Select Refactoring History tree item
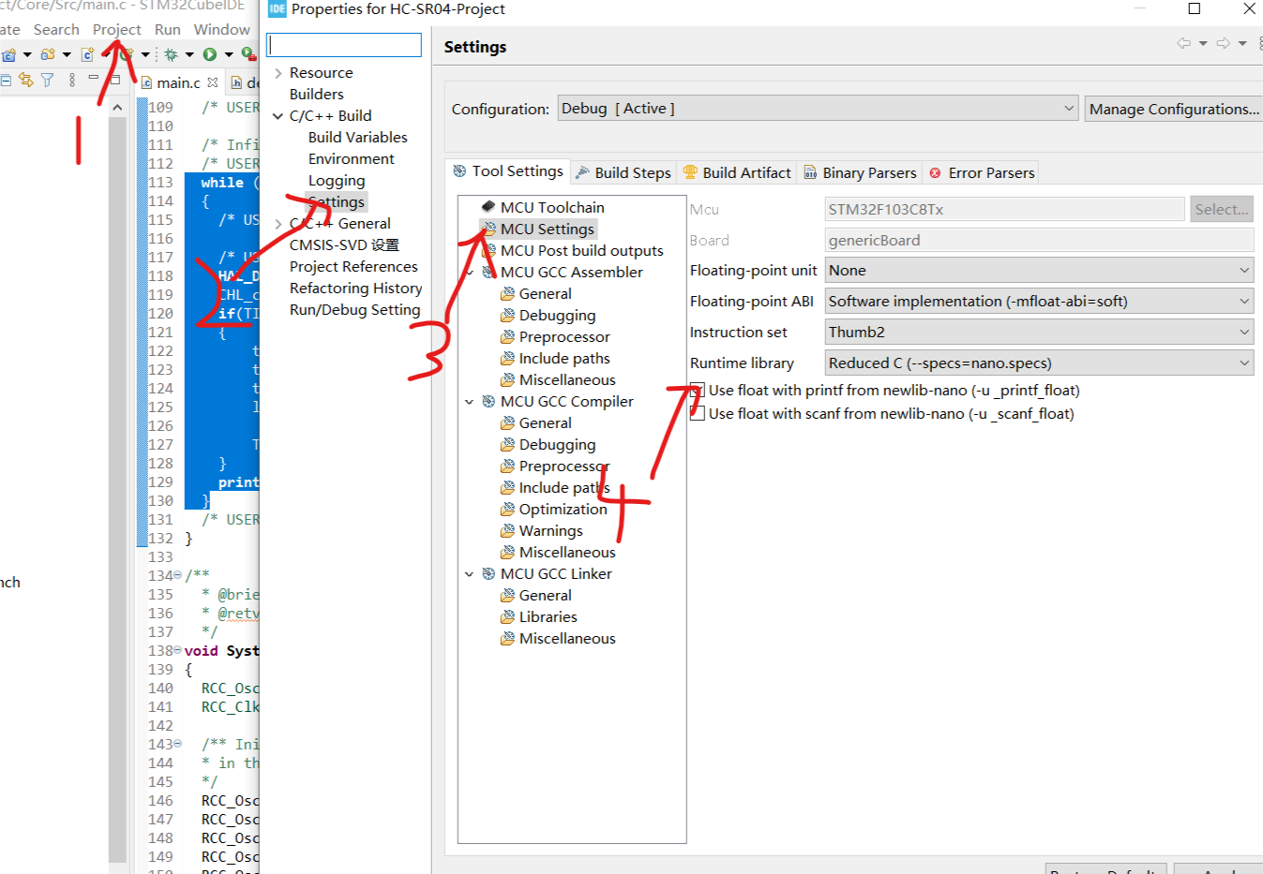This screenshot has height=874, width=1263. (x=355, y=288)
